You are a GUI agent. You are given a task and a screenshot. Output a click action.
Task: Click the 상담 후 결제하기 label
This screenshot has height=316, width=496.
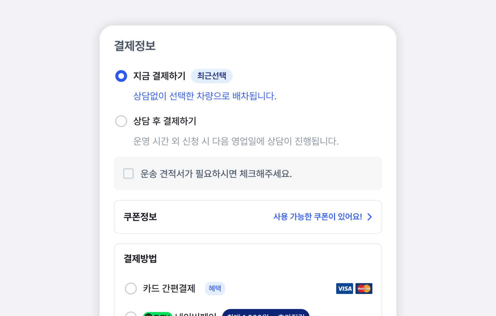click(165, 121)
